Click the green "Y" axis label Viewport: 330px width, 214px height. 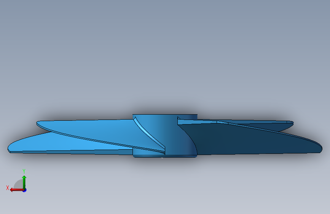tap(24, 171)
